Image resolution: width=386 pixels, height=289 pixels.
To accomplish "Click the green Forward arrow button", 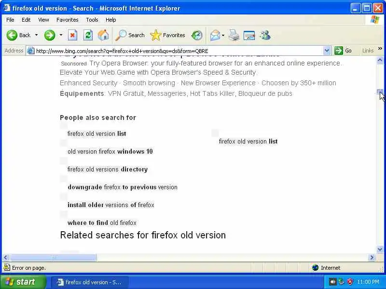I will click(50, 35).
